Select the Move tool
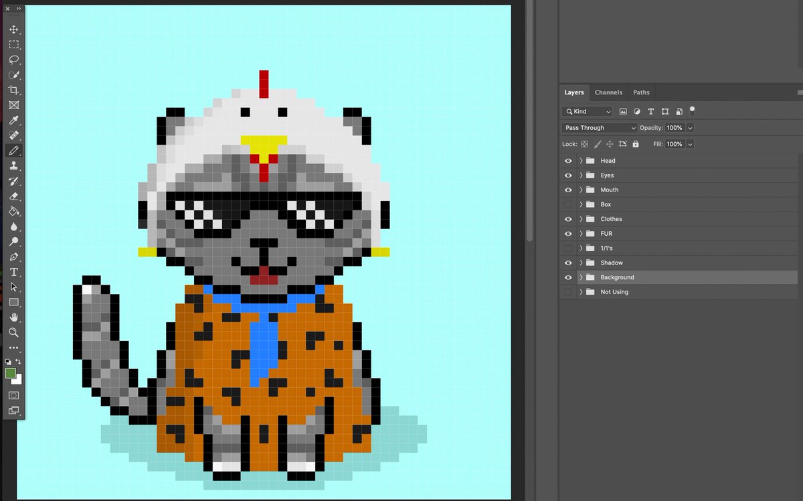Image resolution: width=803 pixels, height=501 pixels. coord(13,29)
